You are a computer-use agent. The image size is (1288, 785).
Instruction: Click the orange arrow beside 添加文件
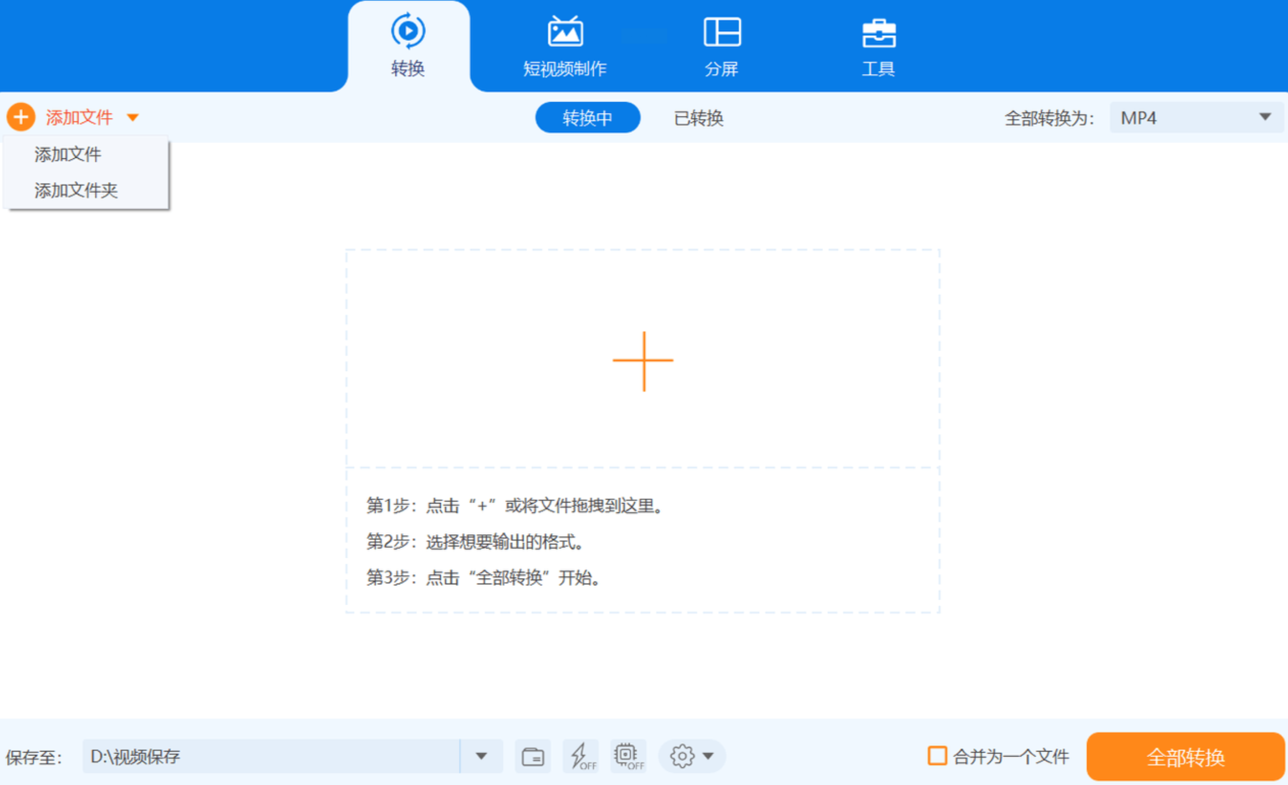133,118
